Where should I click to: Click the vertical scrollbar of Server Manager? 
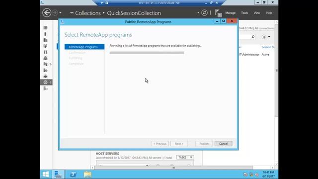tap(276, 71)
